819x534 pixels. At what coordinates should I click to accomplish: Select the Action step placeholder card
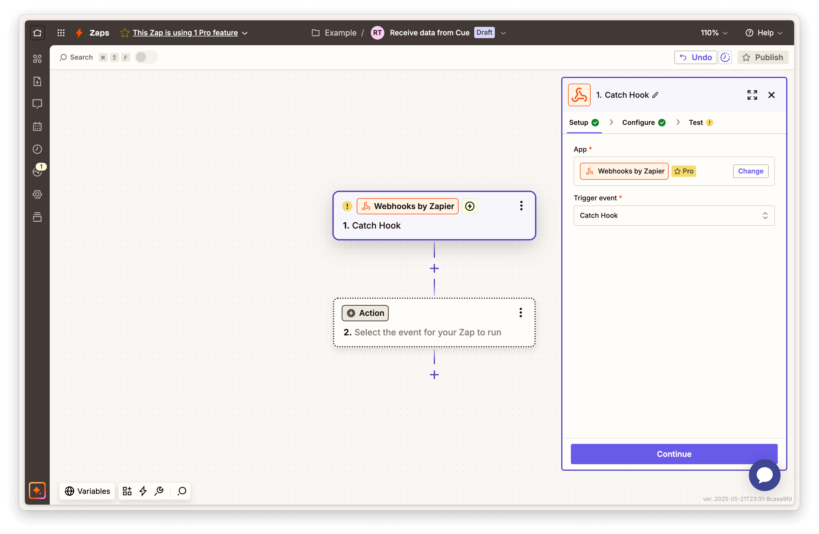tap(434, 322)
